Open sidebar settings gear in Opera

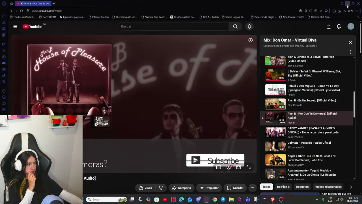(4, 110)
